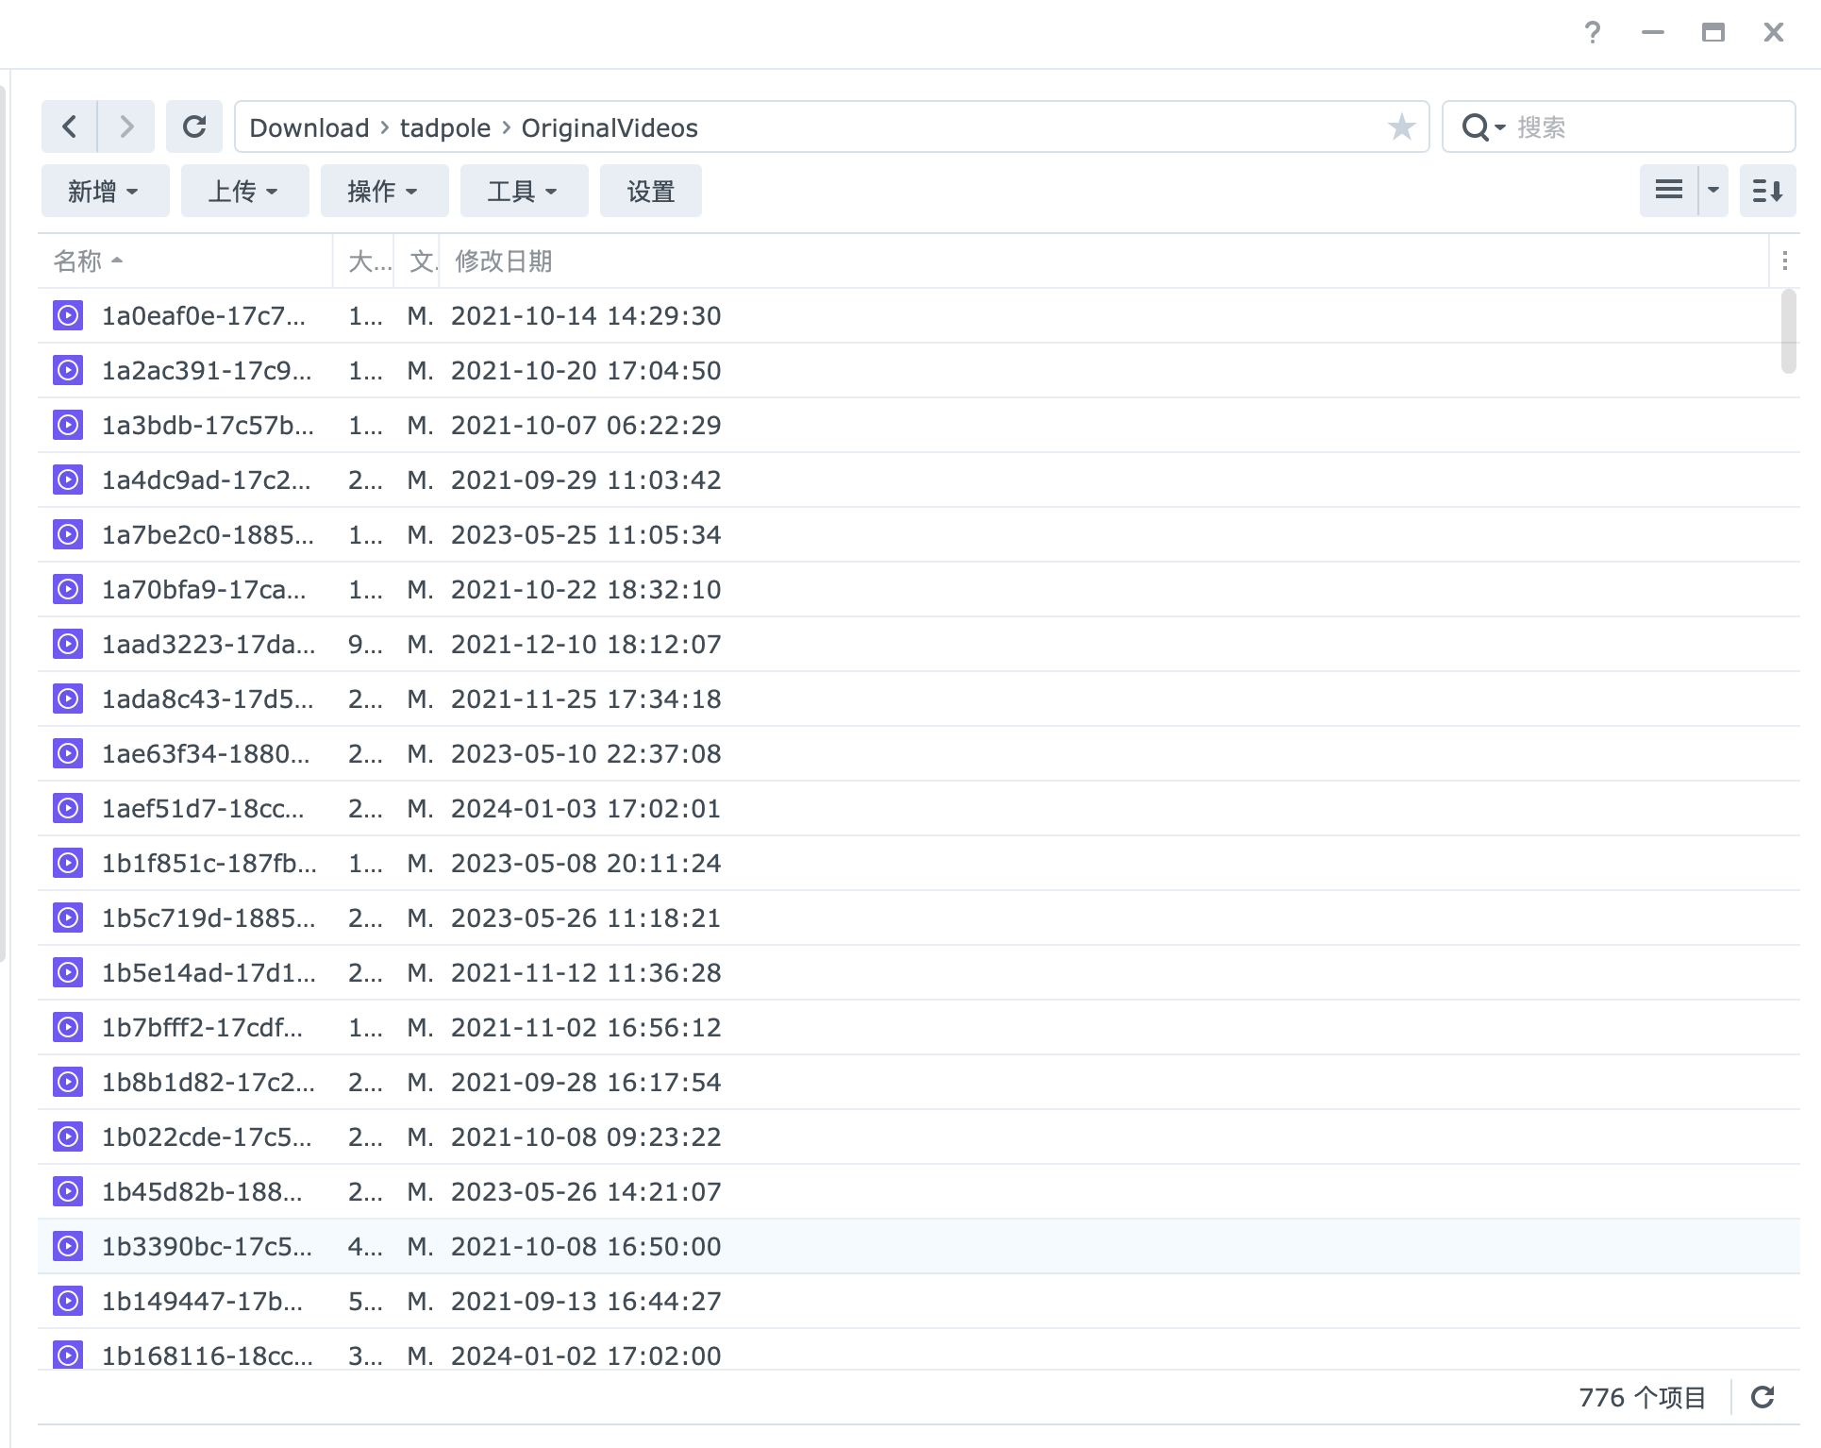The image size is (1821, 1448).
Task: Expand the view mode dropdown arrow
Action: (x=1713, y=191)
